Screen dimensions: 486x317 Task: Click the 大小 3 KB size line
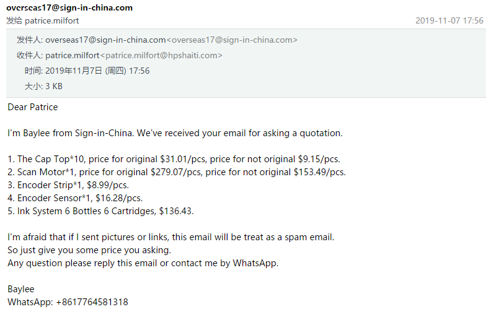(43, 86)
